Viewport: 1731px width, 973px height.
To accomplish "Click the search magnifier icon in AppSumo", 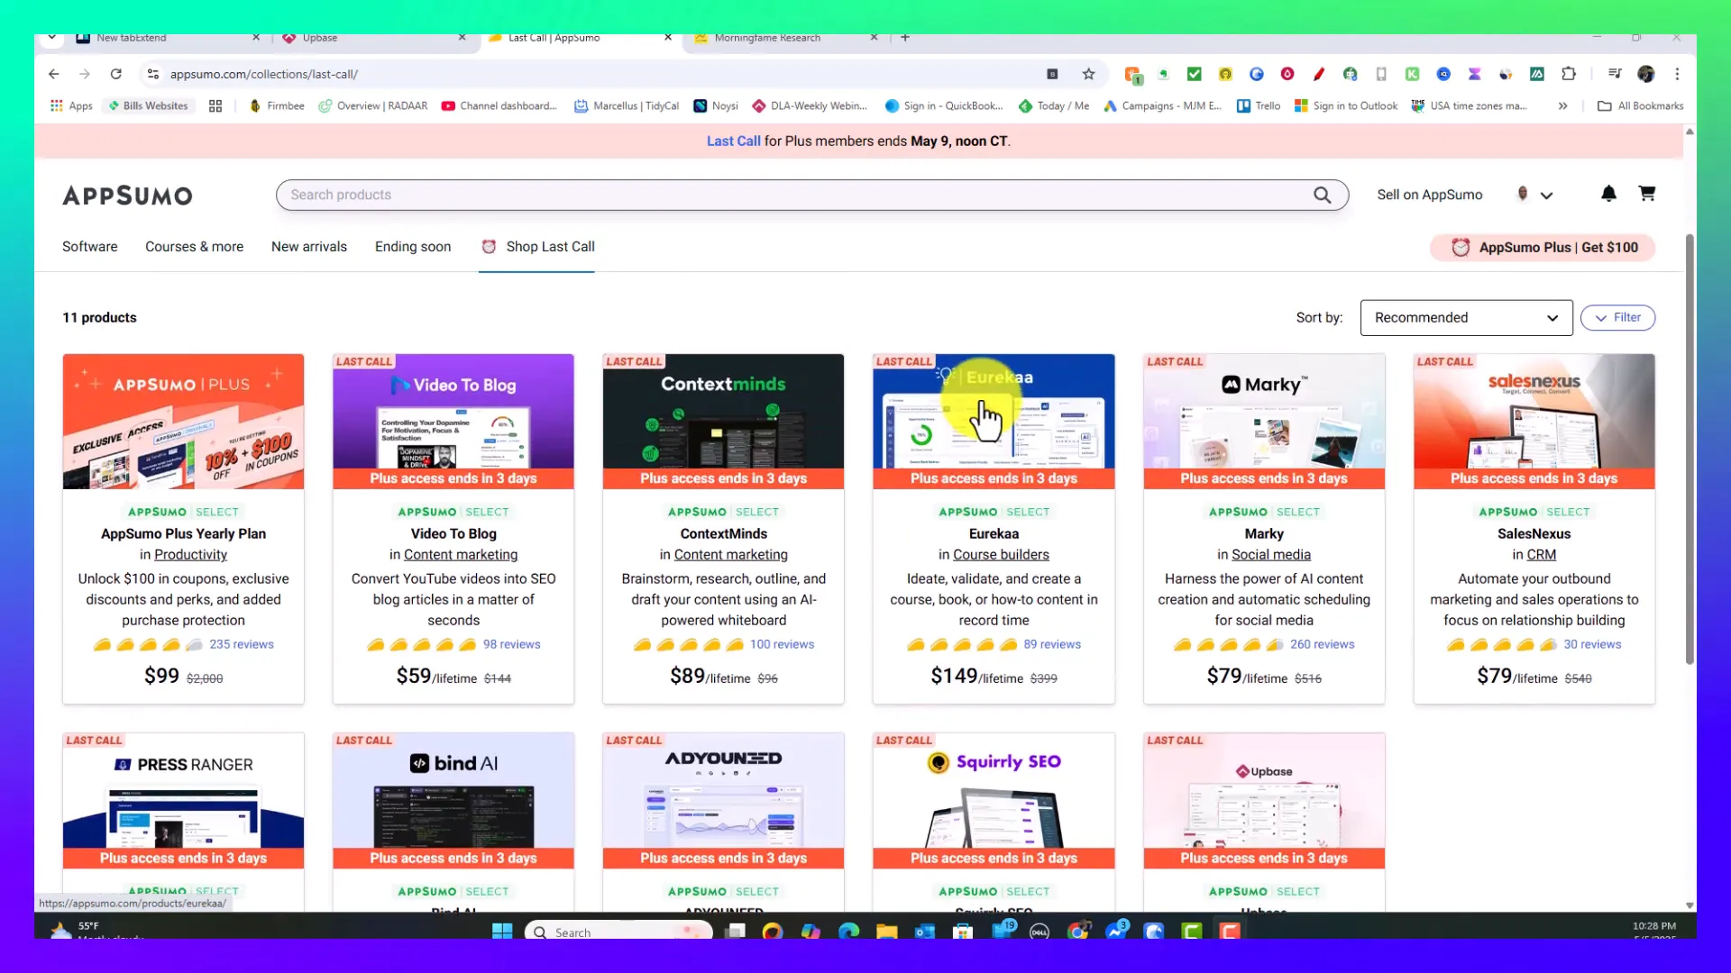I will click(x=1322, y=195).
